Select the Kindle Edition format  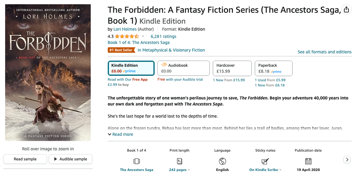coord(131,68)
